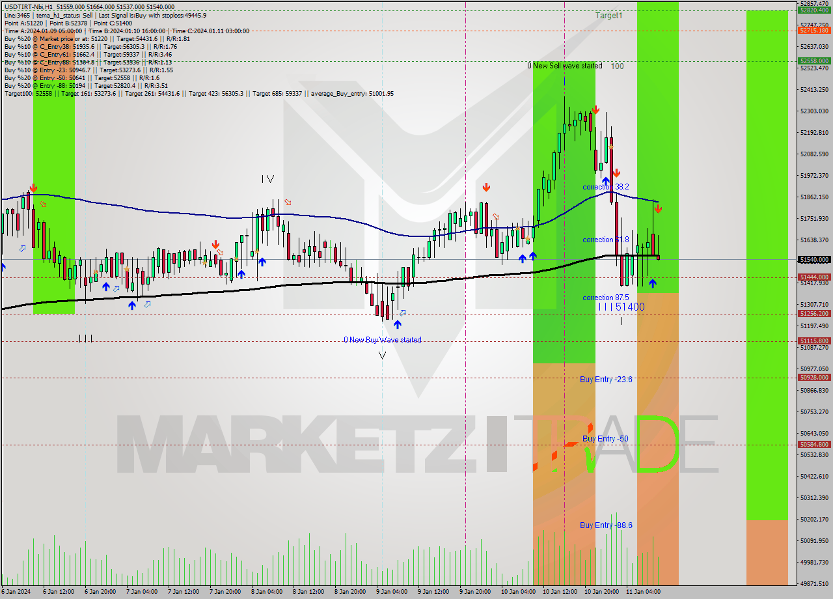Click the 49871.510 price axis value
Image resolution: width=833 pixels, height=599 pixels.
pos(814,583)
